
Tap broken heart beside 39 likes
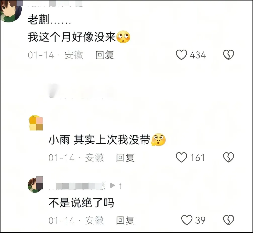228,220
